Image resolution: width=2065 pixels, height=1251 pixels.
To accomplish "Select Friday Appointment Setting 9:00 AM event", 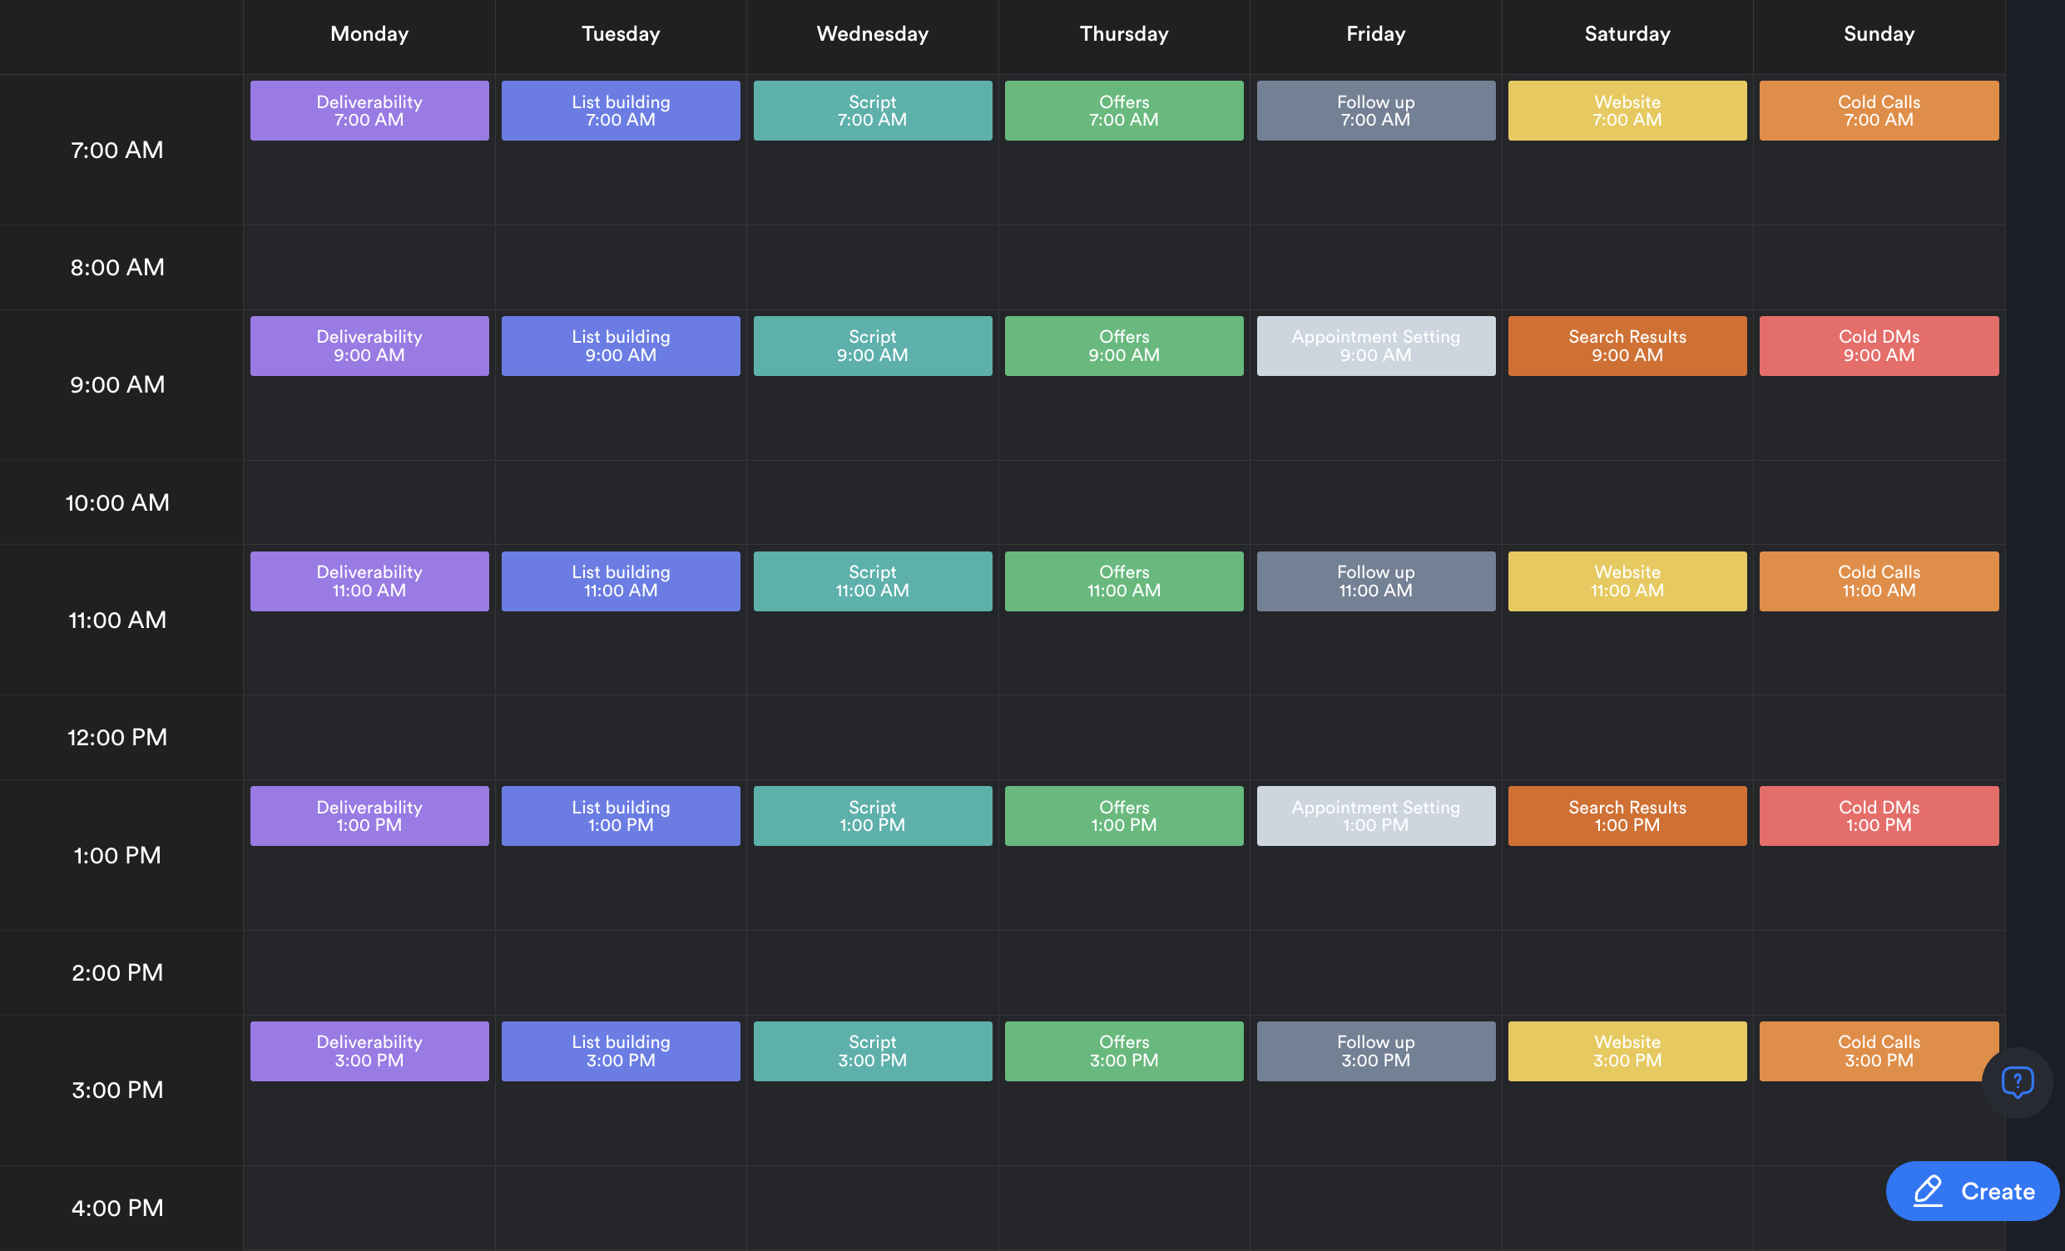I will tap(1374, 345).
